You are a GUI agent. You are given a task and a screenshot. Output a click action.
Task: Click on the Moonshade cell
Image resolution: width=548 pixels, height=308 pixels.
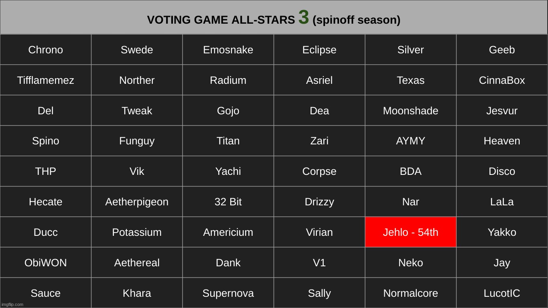[x=410, y=111]
